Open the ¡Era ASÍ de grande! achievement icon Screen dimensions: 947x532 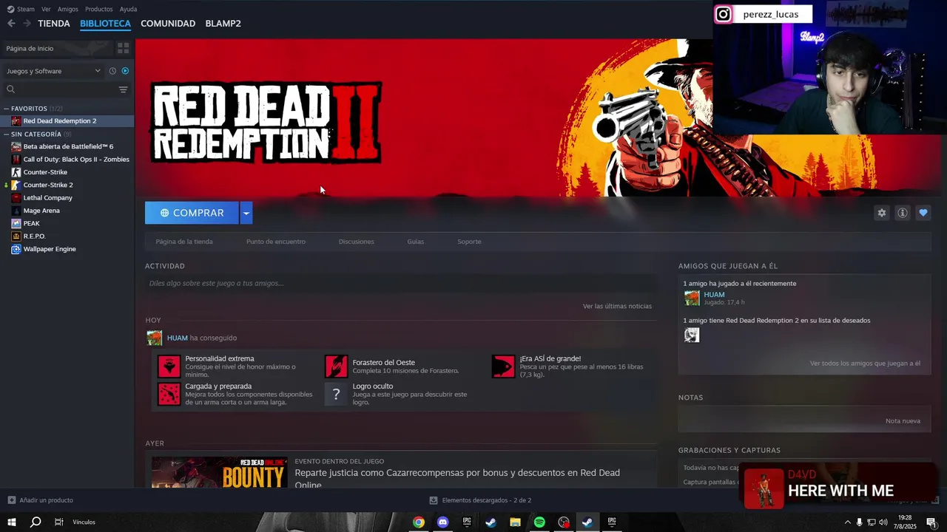pyautogui.click(x=503, y=366)
